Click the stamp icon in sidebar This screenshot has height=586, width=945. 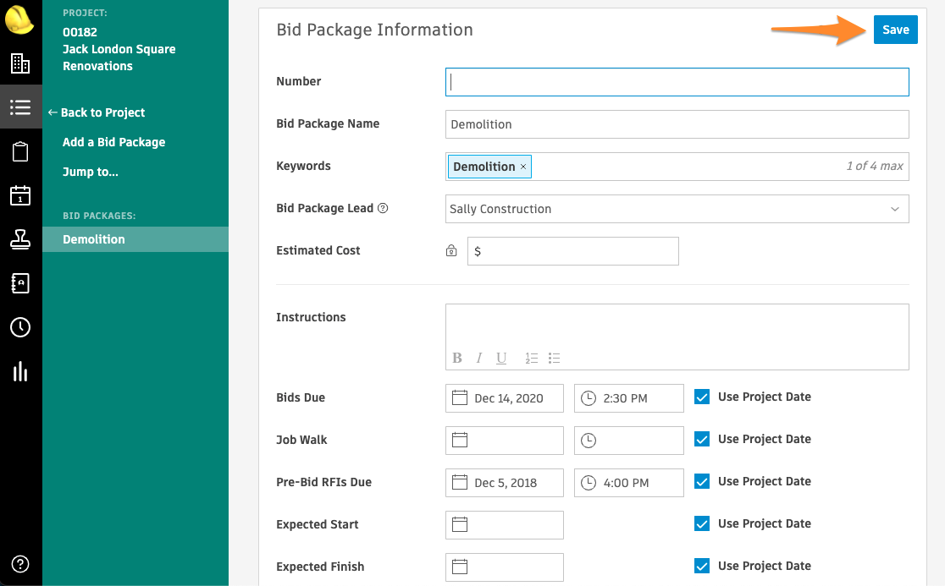point(20,240)
